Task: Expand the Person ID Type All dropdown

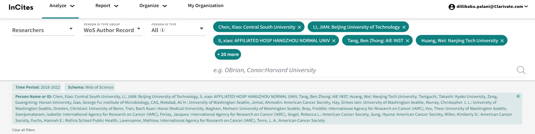Action: pyautogui.click(x=178, y=30)
